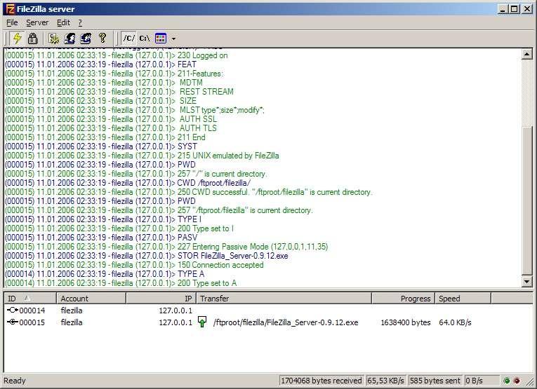Select the C:\ path display button
The height and width of the screenshot is (389, 537).
145,39
